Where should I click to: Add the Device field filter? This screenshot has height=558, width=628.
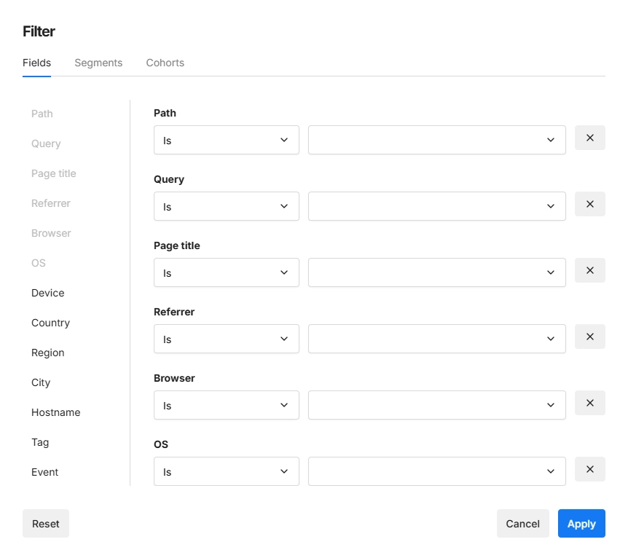coord(48,293)
